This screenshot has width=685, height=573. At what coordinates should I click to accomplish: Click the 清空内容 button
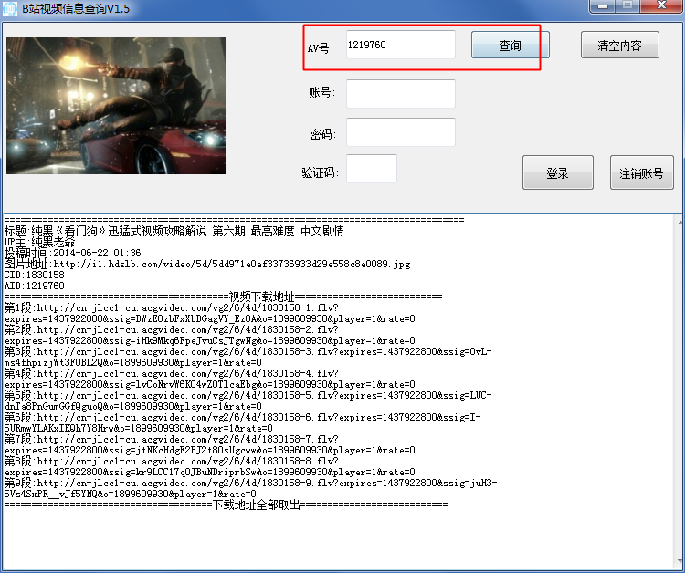coord(619,45)
